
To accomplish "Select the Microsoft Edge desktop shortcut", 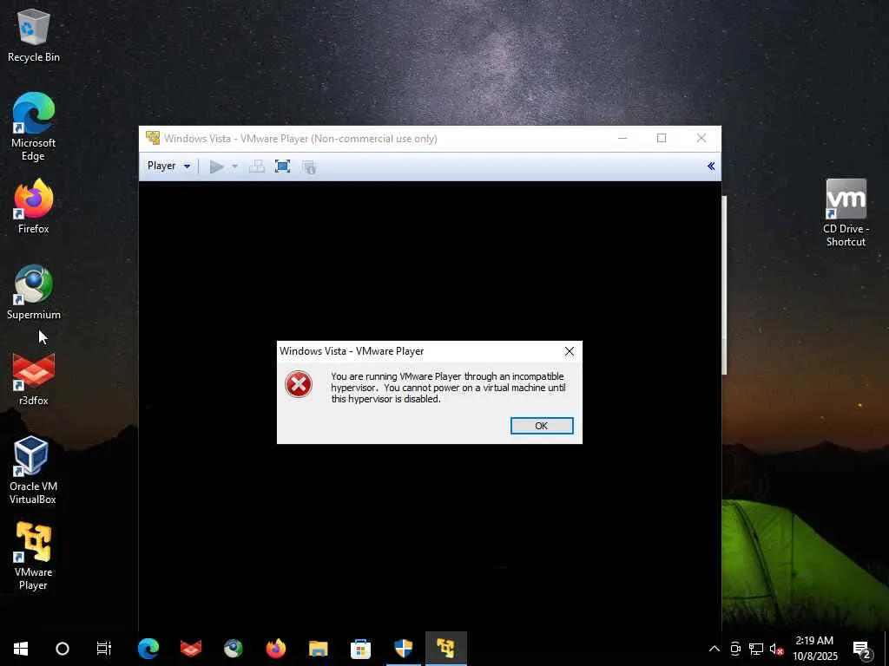I will coord(34,127).
